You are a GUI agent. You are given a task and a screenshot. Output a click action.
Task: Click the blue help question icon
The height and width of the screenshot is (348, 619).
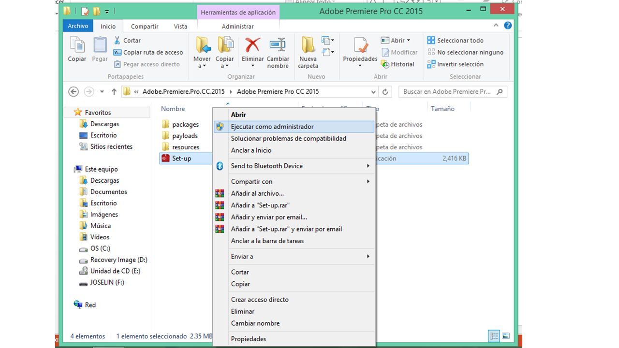508,26
